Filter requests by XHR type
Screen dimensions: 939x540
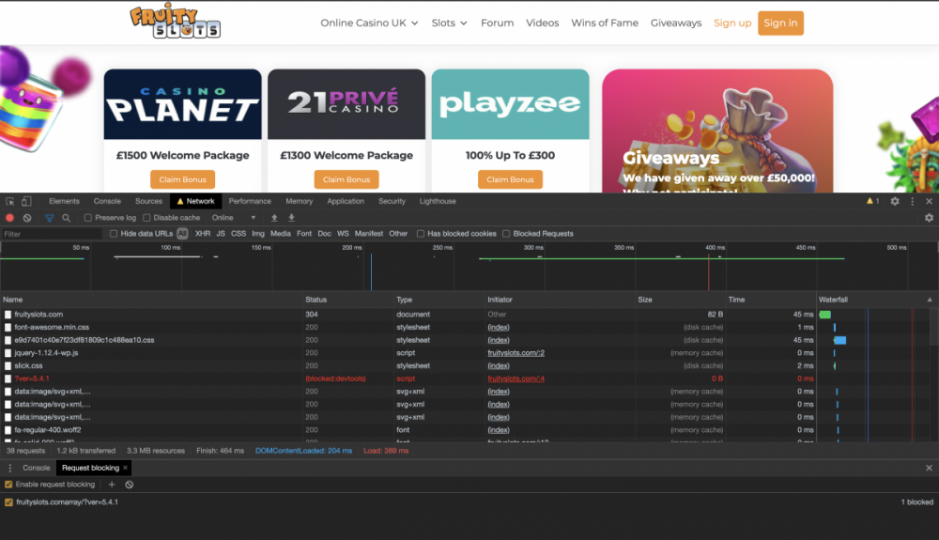click(x=203, y=234)
